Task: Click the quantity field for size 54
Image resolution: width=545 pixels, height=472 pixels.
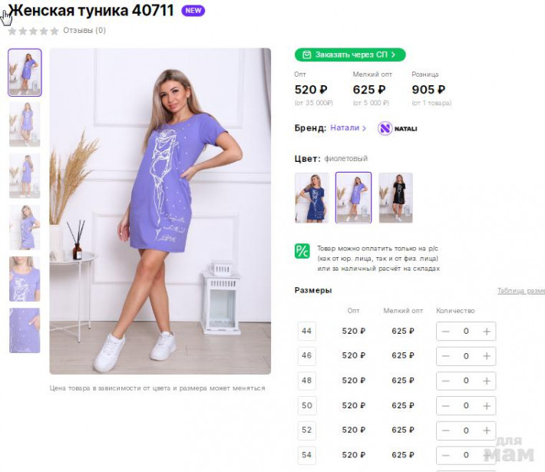Action: [466, 455]
